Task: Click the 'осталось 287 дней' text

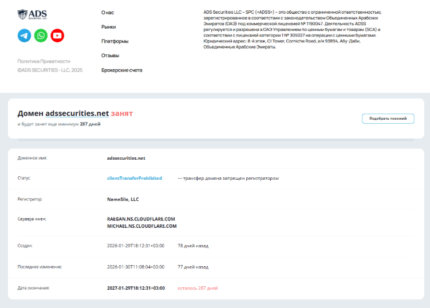Action: (198, 288)
